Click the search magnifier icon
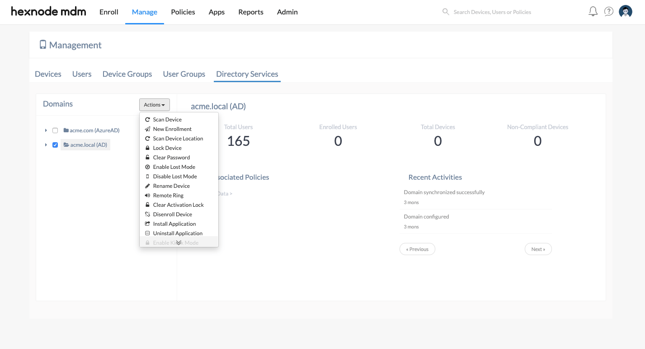This screenshot has height=349, width=645. pos(446,12)
